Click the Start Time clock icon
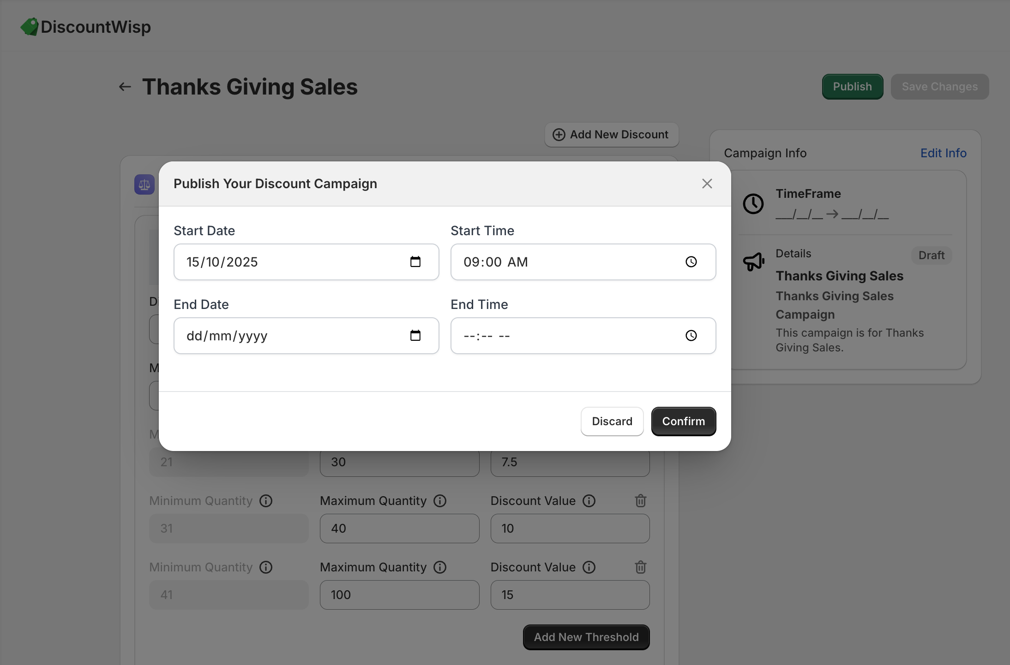Viewport: 1010px width, 665px height. pos(691,262)
